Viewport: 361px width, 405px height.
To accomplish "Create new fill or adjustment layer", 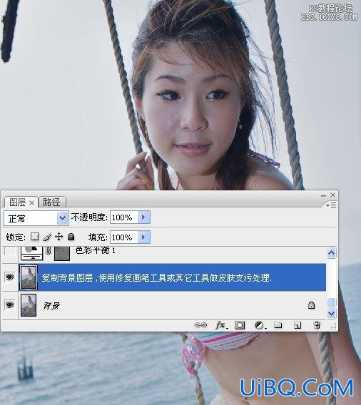I will pos(260,325).
